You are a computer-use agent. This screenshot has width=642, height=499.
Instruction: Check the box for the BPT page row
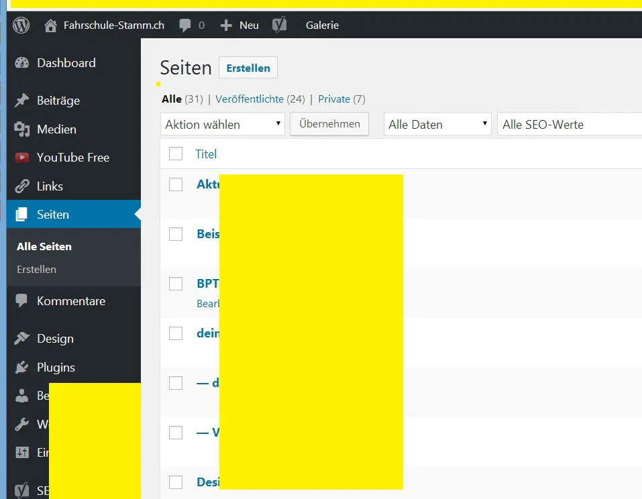coord(176,283)
